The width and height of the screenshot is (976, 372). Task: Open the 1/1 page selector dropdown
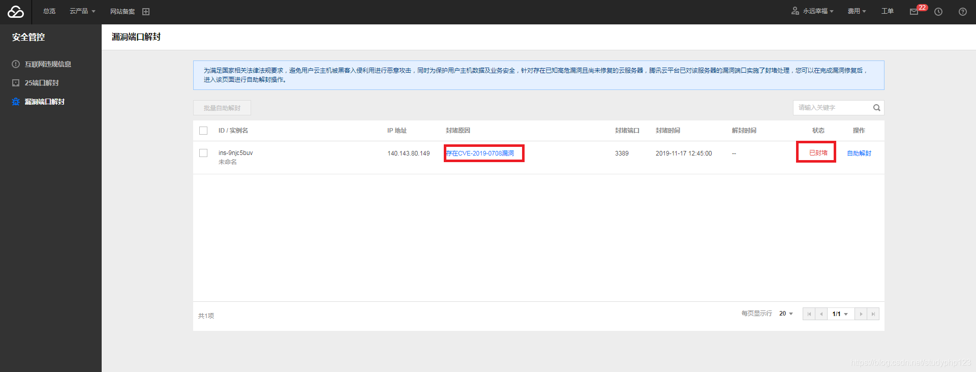click(840, 314)
